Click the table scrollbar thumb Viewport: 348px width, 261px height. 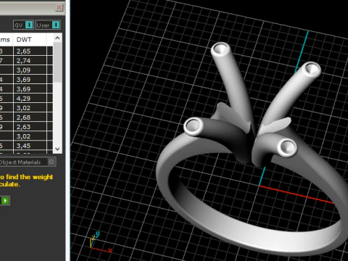[57, 63]
